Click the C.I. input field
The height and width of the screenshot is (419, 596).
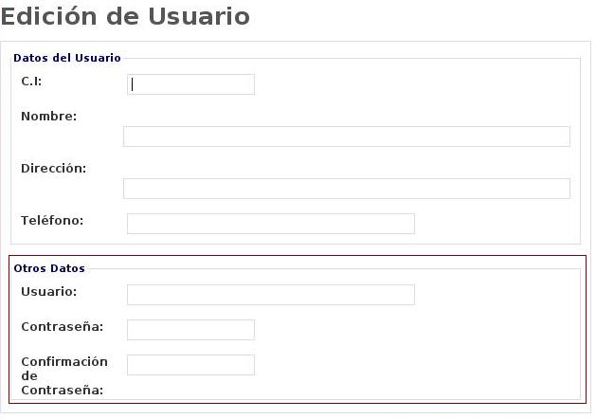tap(190, 84)
